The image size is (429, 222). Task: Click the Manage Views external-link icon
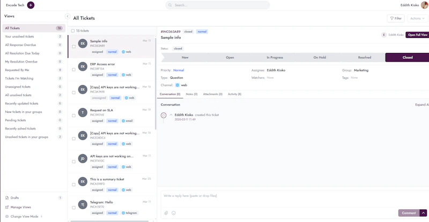point(7,207)
